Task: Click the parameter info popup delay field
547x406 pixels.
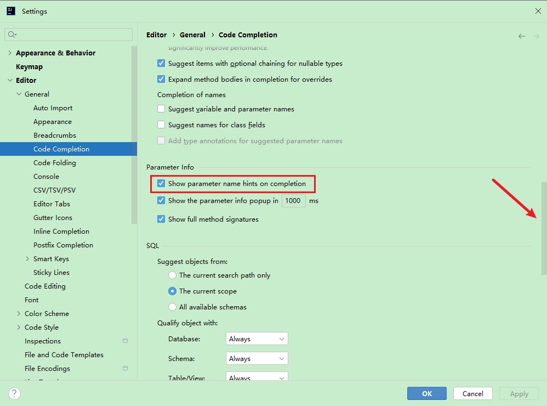Action: pos(293,201)
